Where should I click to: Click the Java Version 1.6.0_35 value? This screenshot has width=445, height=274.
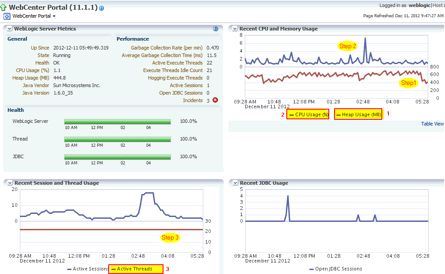click(63, 93)
